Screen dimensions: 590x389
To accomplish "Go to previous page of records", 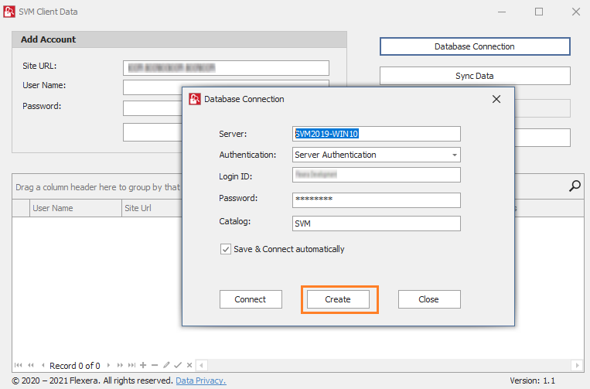I will coord(31,365).
